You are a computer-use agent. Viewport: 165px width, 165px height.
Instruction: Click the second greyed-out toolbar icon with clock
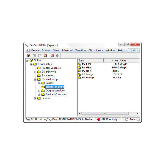[x=39, y=55]
